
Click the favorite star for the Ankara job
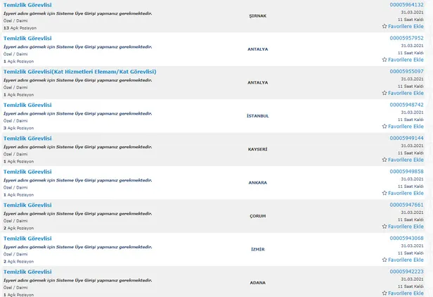click(x=384, y=193)
